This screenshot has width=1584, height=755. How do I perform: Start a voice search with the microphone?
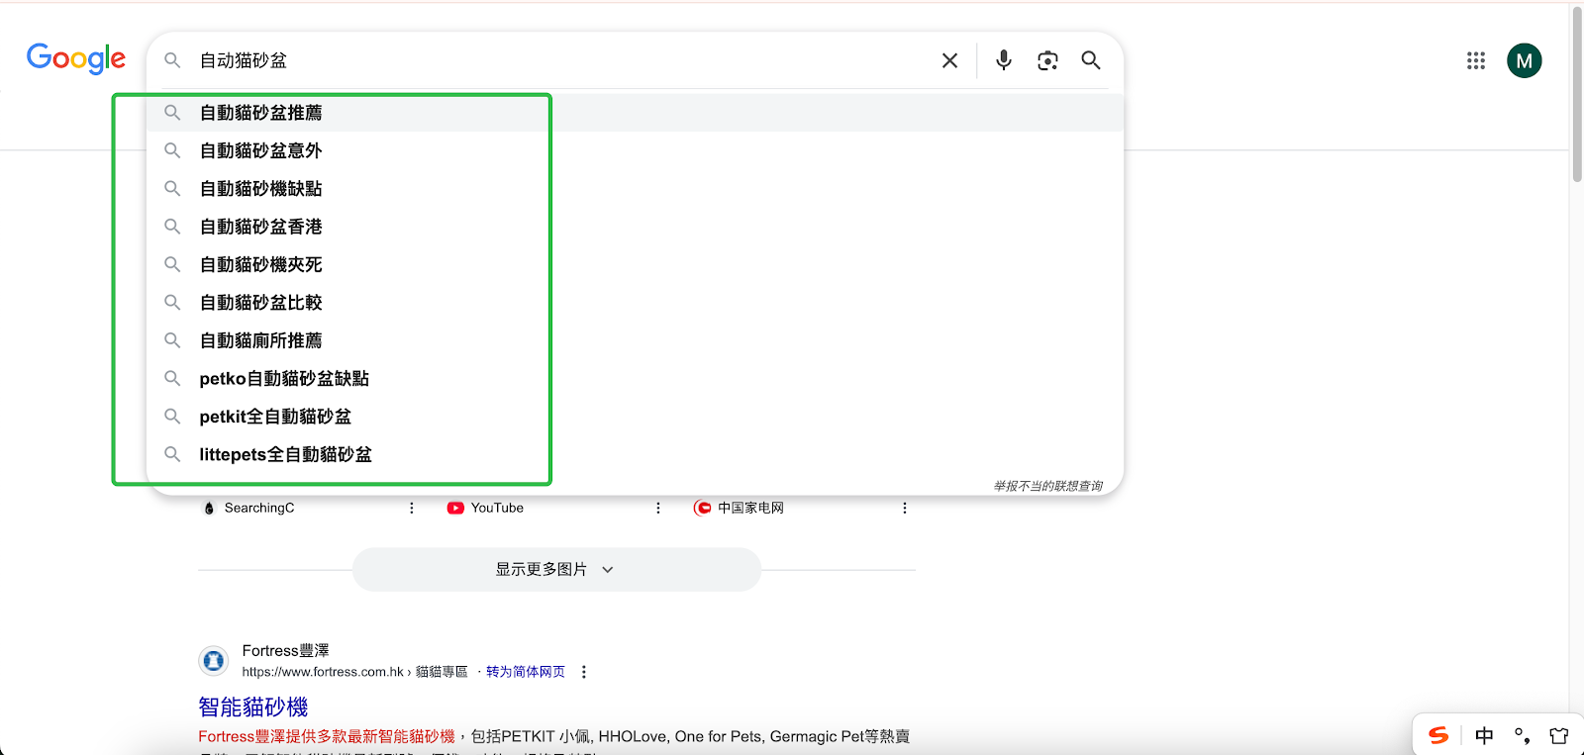pos(1004,60)
